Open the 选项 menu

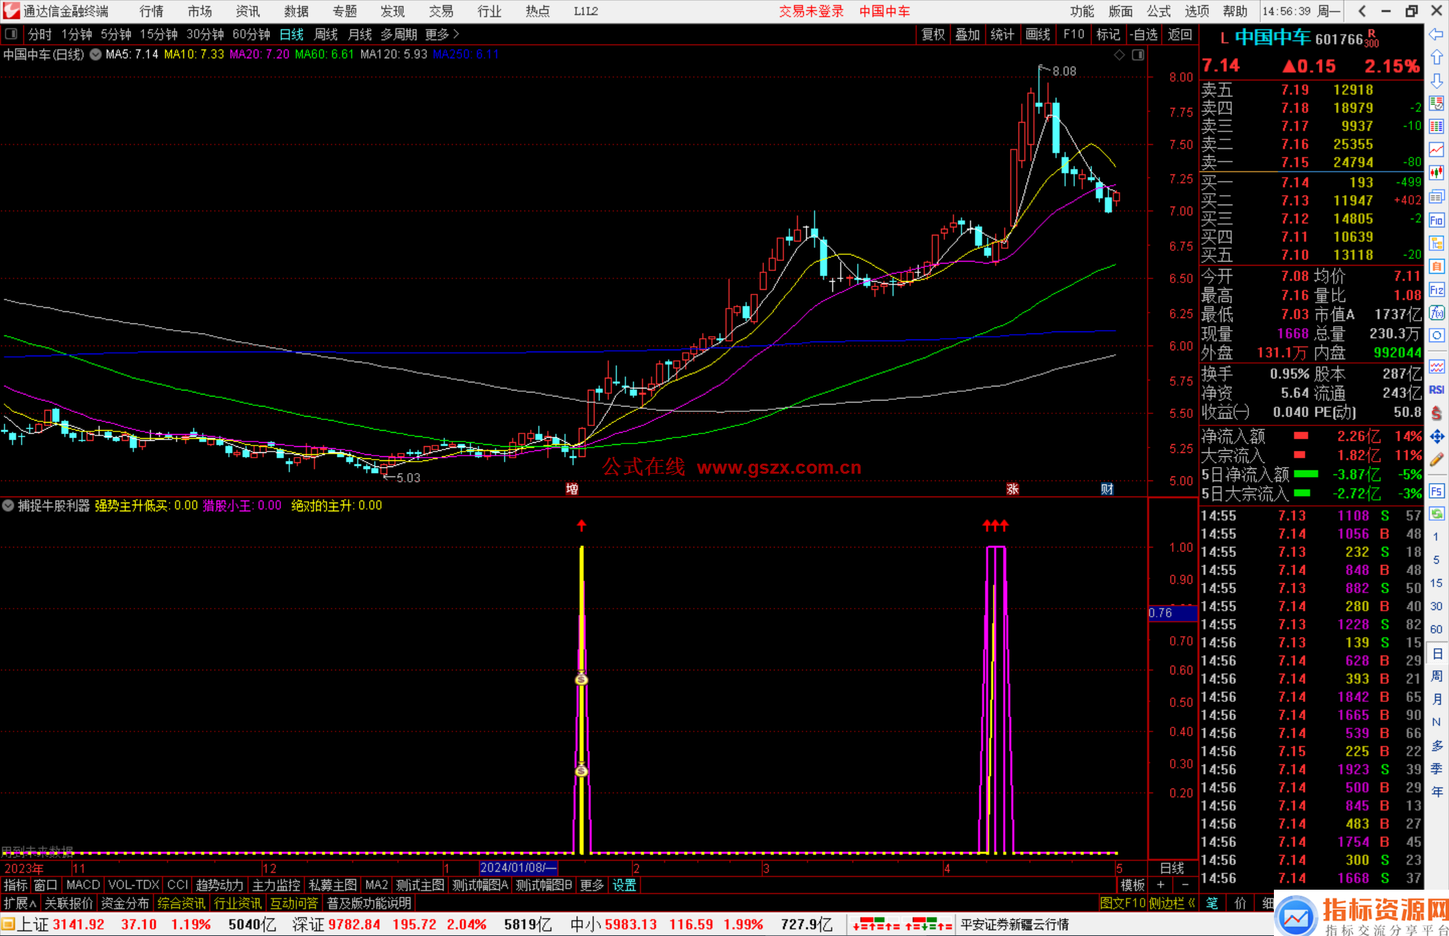pos(1197,11)
